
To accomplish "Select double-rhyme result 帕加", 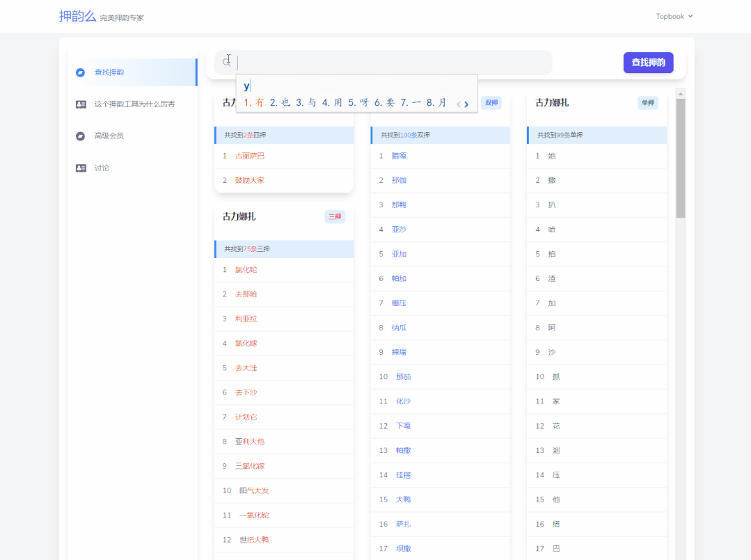I will tap(399, 278).
